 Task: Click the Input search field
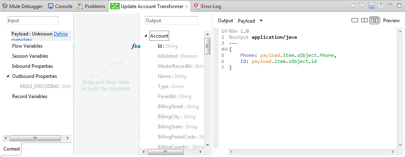[x=32, y=21]
